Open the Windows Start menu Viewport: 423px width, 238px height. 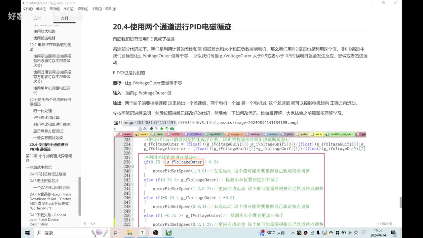point(27,233)
